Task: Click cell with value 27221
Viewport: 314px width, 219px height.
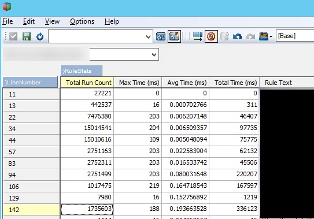Action: (x=87, y=94)
